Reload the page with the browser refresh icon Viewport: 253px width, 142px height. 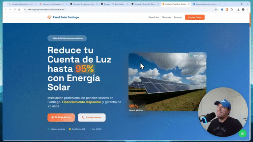pyautogui.click(x=14, y=10)
